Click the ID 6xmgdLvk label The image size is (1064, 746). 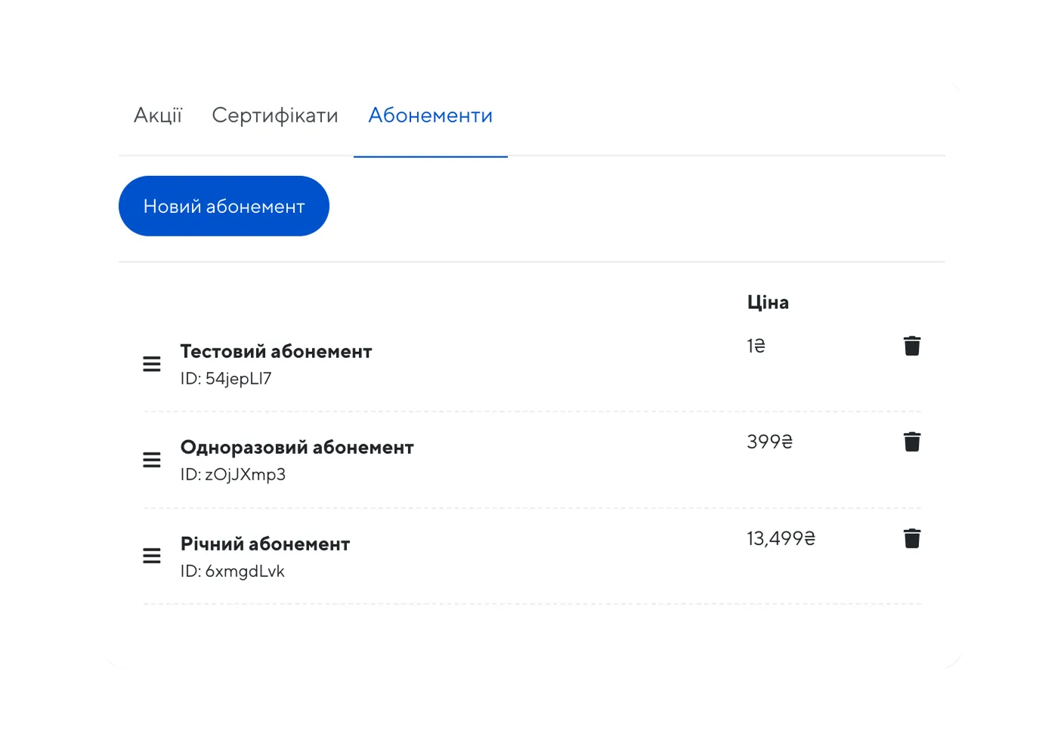coord(232,572)
